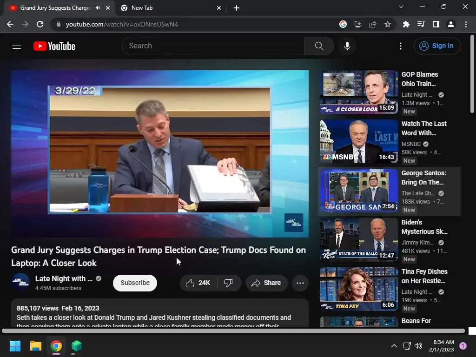
Task: Go back in browser history
Action: (x=10, y=24)
